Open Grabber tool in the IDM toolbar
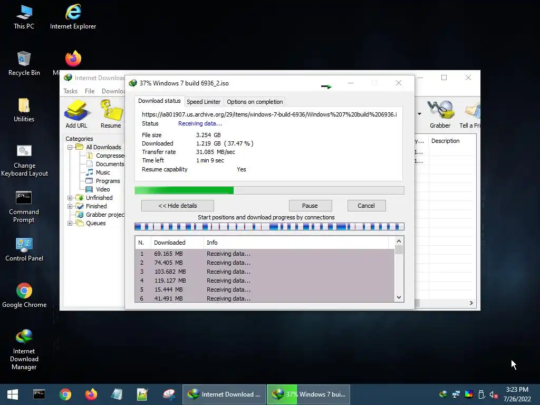This screenshot has height=405, width=540. click(440, 114)
